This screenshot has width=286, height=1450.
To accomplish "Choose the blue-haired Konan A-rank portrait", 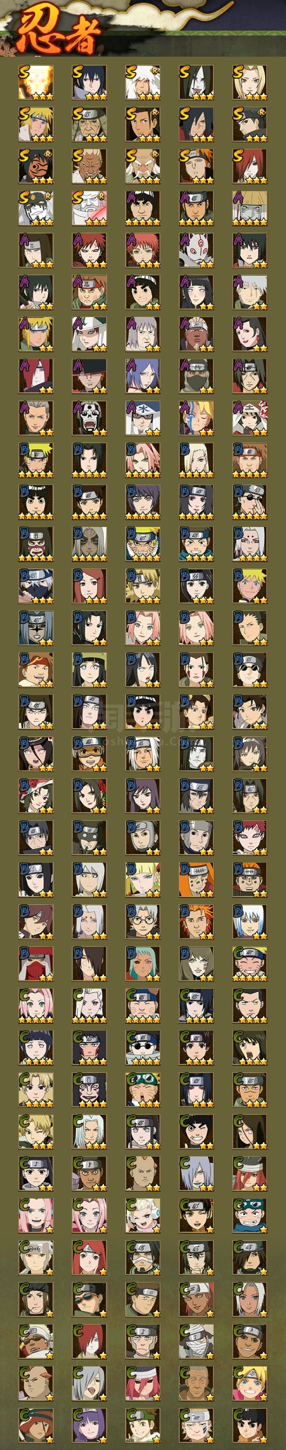I will click(143, 376).
